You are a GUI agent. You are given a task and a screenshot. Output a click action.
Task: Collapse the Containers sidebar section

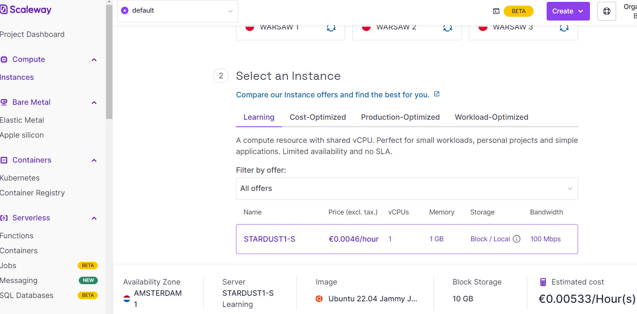coord(94,160)
